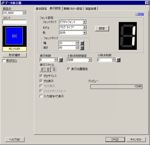Toggle the ゼロ表示 checkbox
150x145 pixels.
41,81
